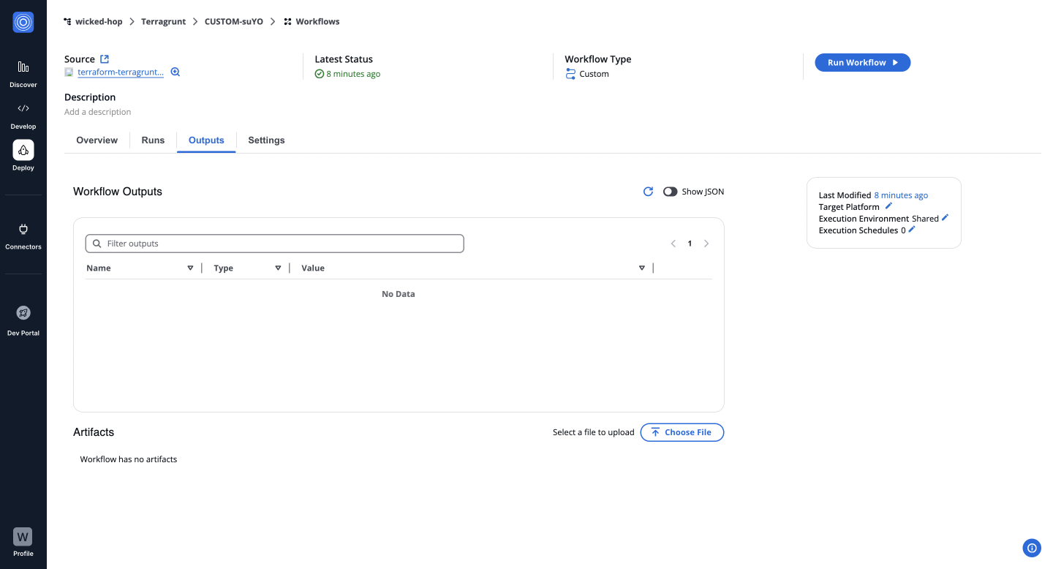The width and height of the screenshot is (1053, 569).
Task: Open the Name column filter dropdown
Action: (x=190, y=268)
